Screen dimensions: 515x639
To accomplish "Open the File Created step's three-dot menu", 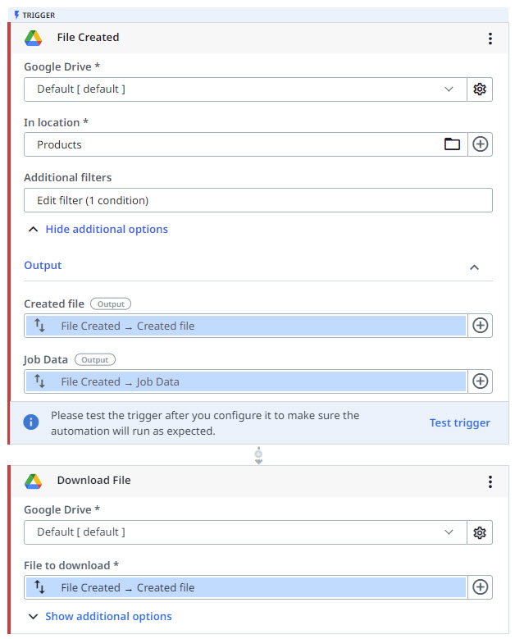I will tap(490, 39).
